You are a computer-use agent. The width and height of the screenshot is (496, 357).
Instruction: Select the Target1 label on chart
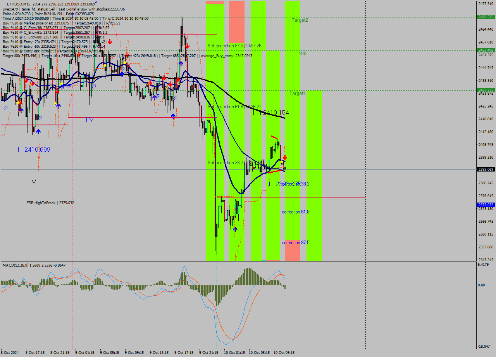click(298, 94)
